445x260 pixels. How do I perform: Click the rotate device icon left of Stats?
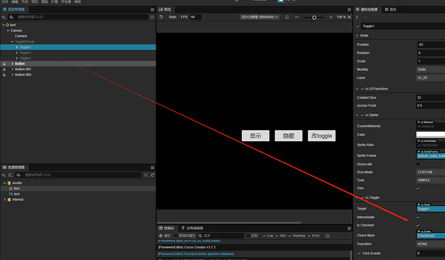161,17
